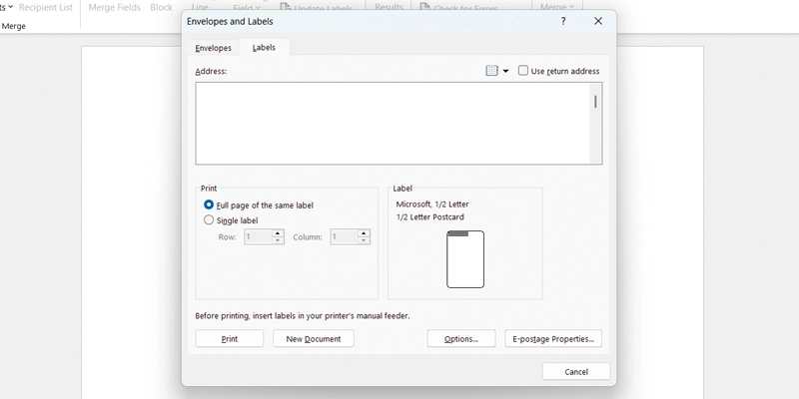Click the Help question mark icon
Screen dimensions: 799x399
[x=563, y=21]
